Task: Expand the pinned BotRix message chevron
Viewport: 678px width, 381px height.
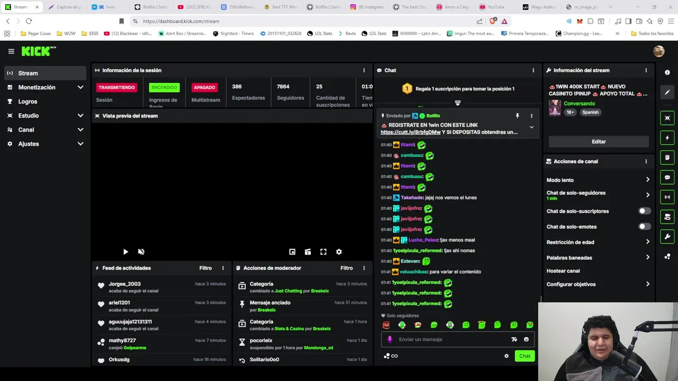Action: point(531,128)
